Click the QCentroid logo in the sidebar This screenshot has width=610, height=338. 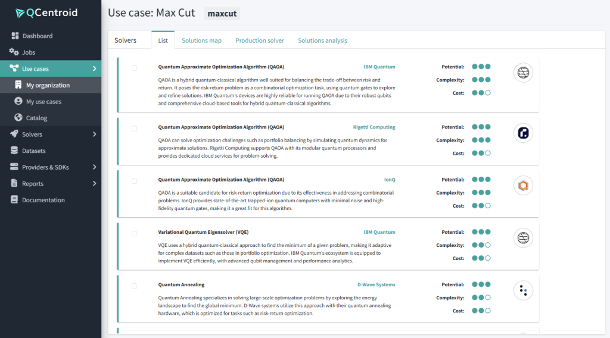(46, 13)
